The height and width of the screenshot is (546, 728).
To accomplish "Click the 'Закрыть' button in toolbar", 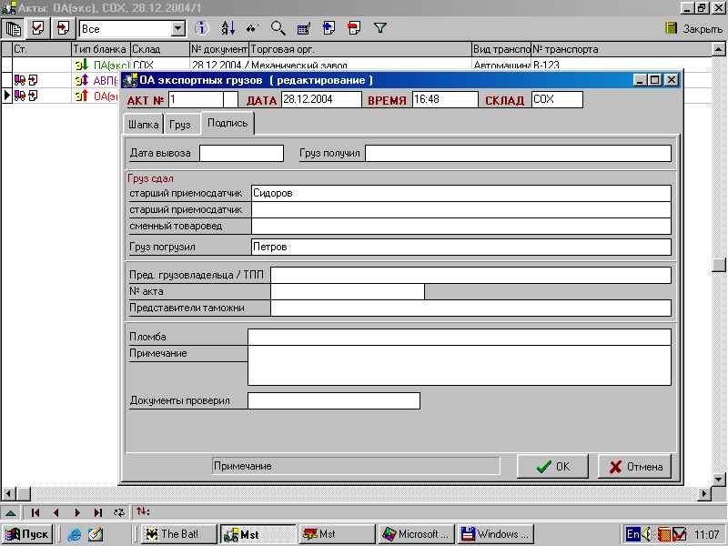I will [693, 28].
